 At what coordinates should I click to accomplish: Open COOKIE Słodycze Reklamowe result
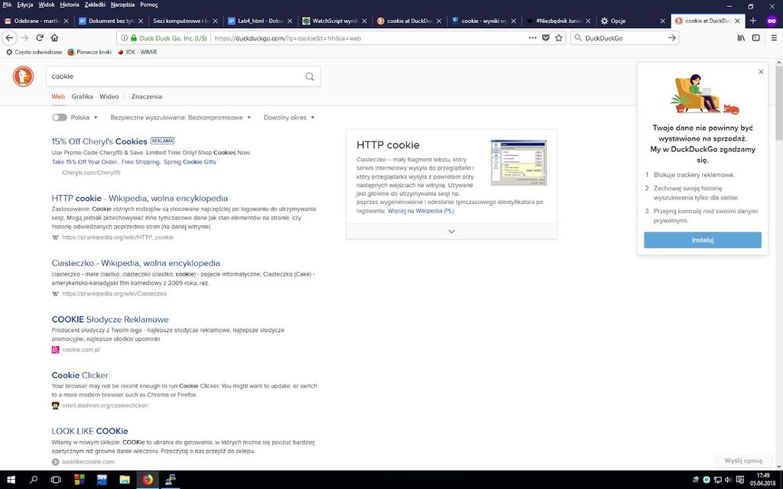click(110, 319)
